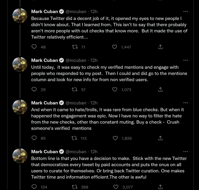Open more options on the 'Because Twitter' tweet
Screen dimensions: 199x190
[x=186, y=12]
